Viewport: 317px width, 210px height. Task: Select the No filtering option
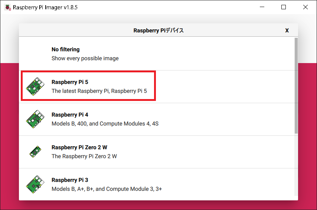pyautogui.click(x=157, y=54)
